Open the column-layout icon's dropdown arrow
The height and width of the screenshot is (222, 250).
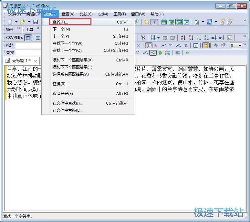[x=158, y=38]
